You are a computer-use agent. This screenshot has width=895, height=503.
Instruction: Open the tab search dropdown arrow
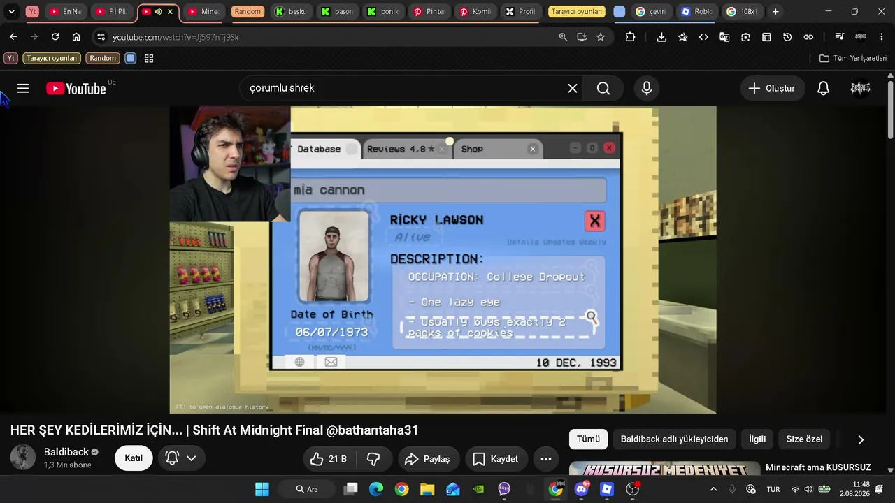tap(11, 12)
